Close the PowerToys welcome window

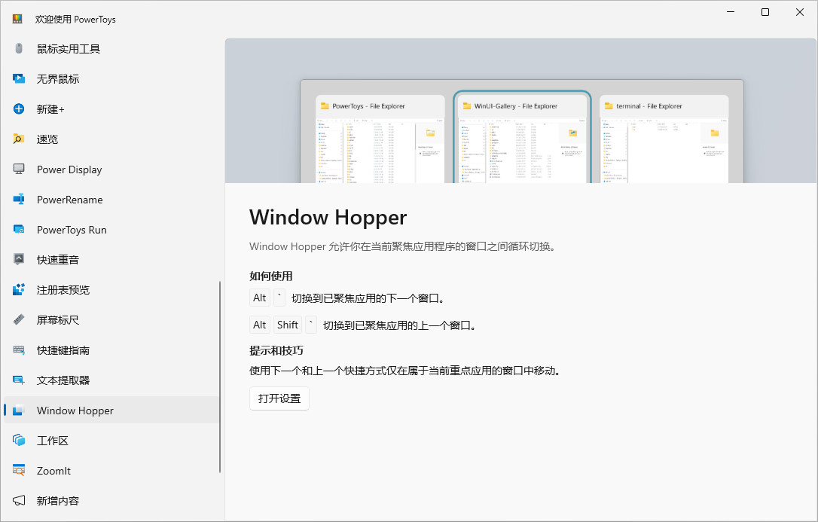point(800,12)
